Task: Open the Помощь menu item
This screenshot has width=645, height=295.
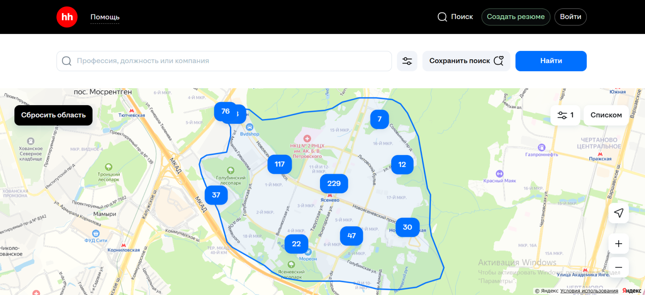Action: [x=105, y=17]
